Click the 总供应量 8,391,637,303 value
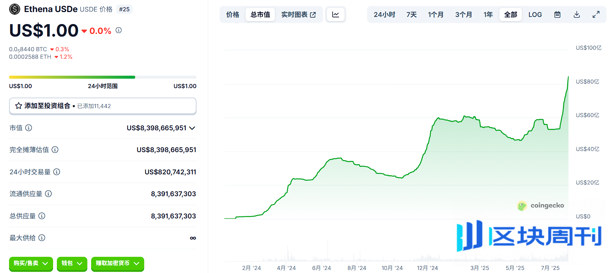613x273 pixels. click(x=174, y=216)
